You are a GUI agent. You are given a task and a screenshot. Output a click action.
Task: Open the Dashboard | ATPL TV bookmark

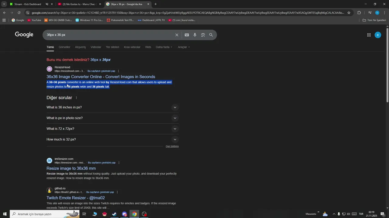(151, 20)
